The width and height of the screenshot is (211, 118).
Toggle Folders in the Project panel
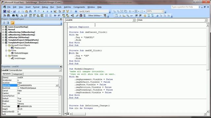point(13,23)
